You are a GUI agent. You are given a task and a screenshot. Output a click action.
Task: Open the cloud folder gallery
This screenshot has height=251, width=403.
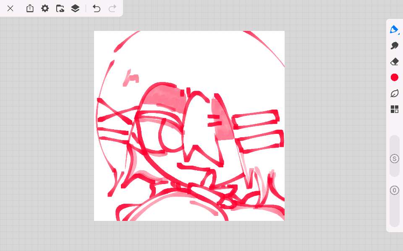click(60, 8)
